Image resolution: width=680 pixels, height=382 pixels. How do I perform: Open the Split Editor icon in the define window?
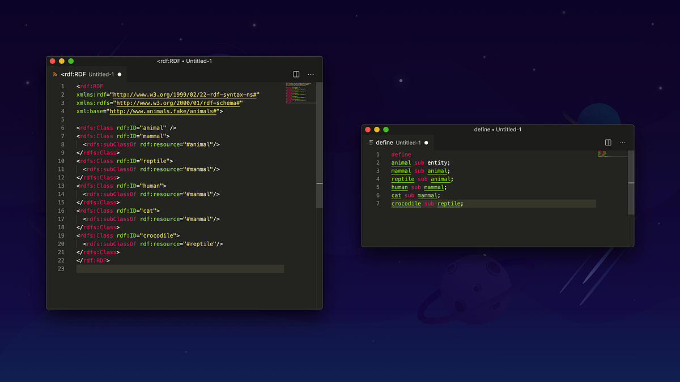tap(607, 143)
